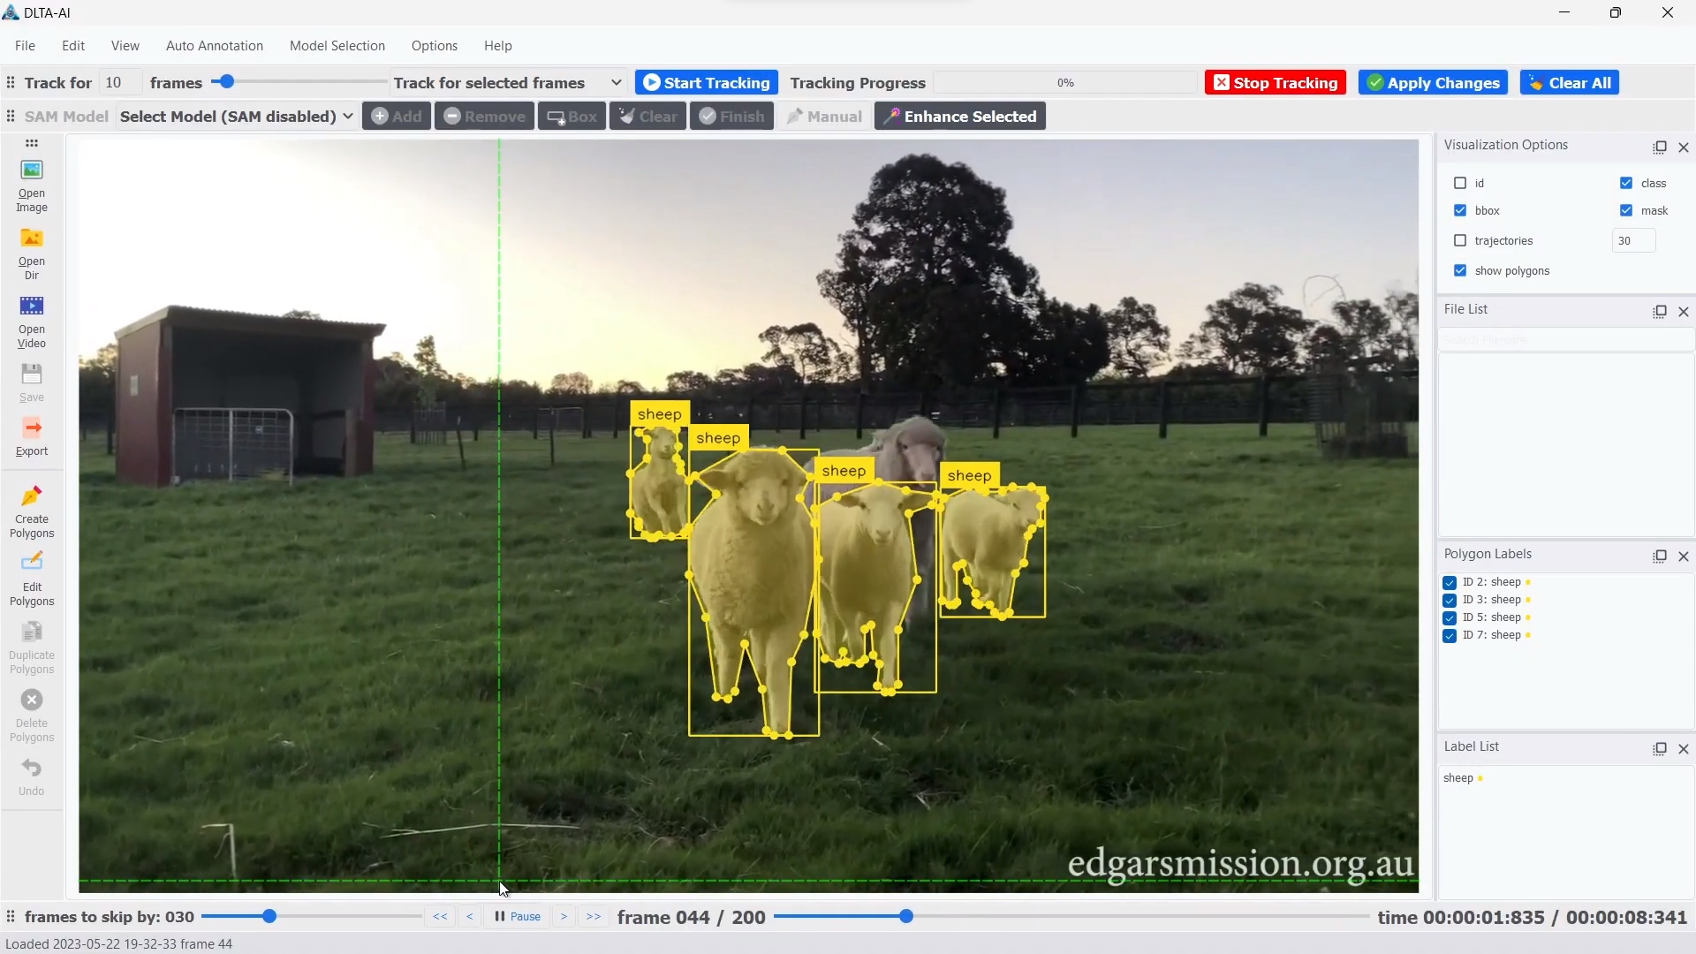Viewport: 1696px width, 954px height.
Task: Open Track for selected frames dropdown
Action: coord(508,82)
